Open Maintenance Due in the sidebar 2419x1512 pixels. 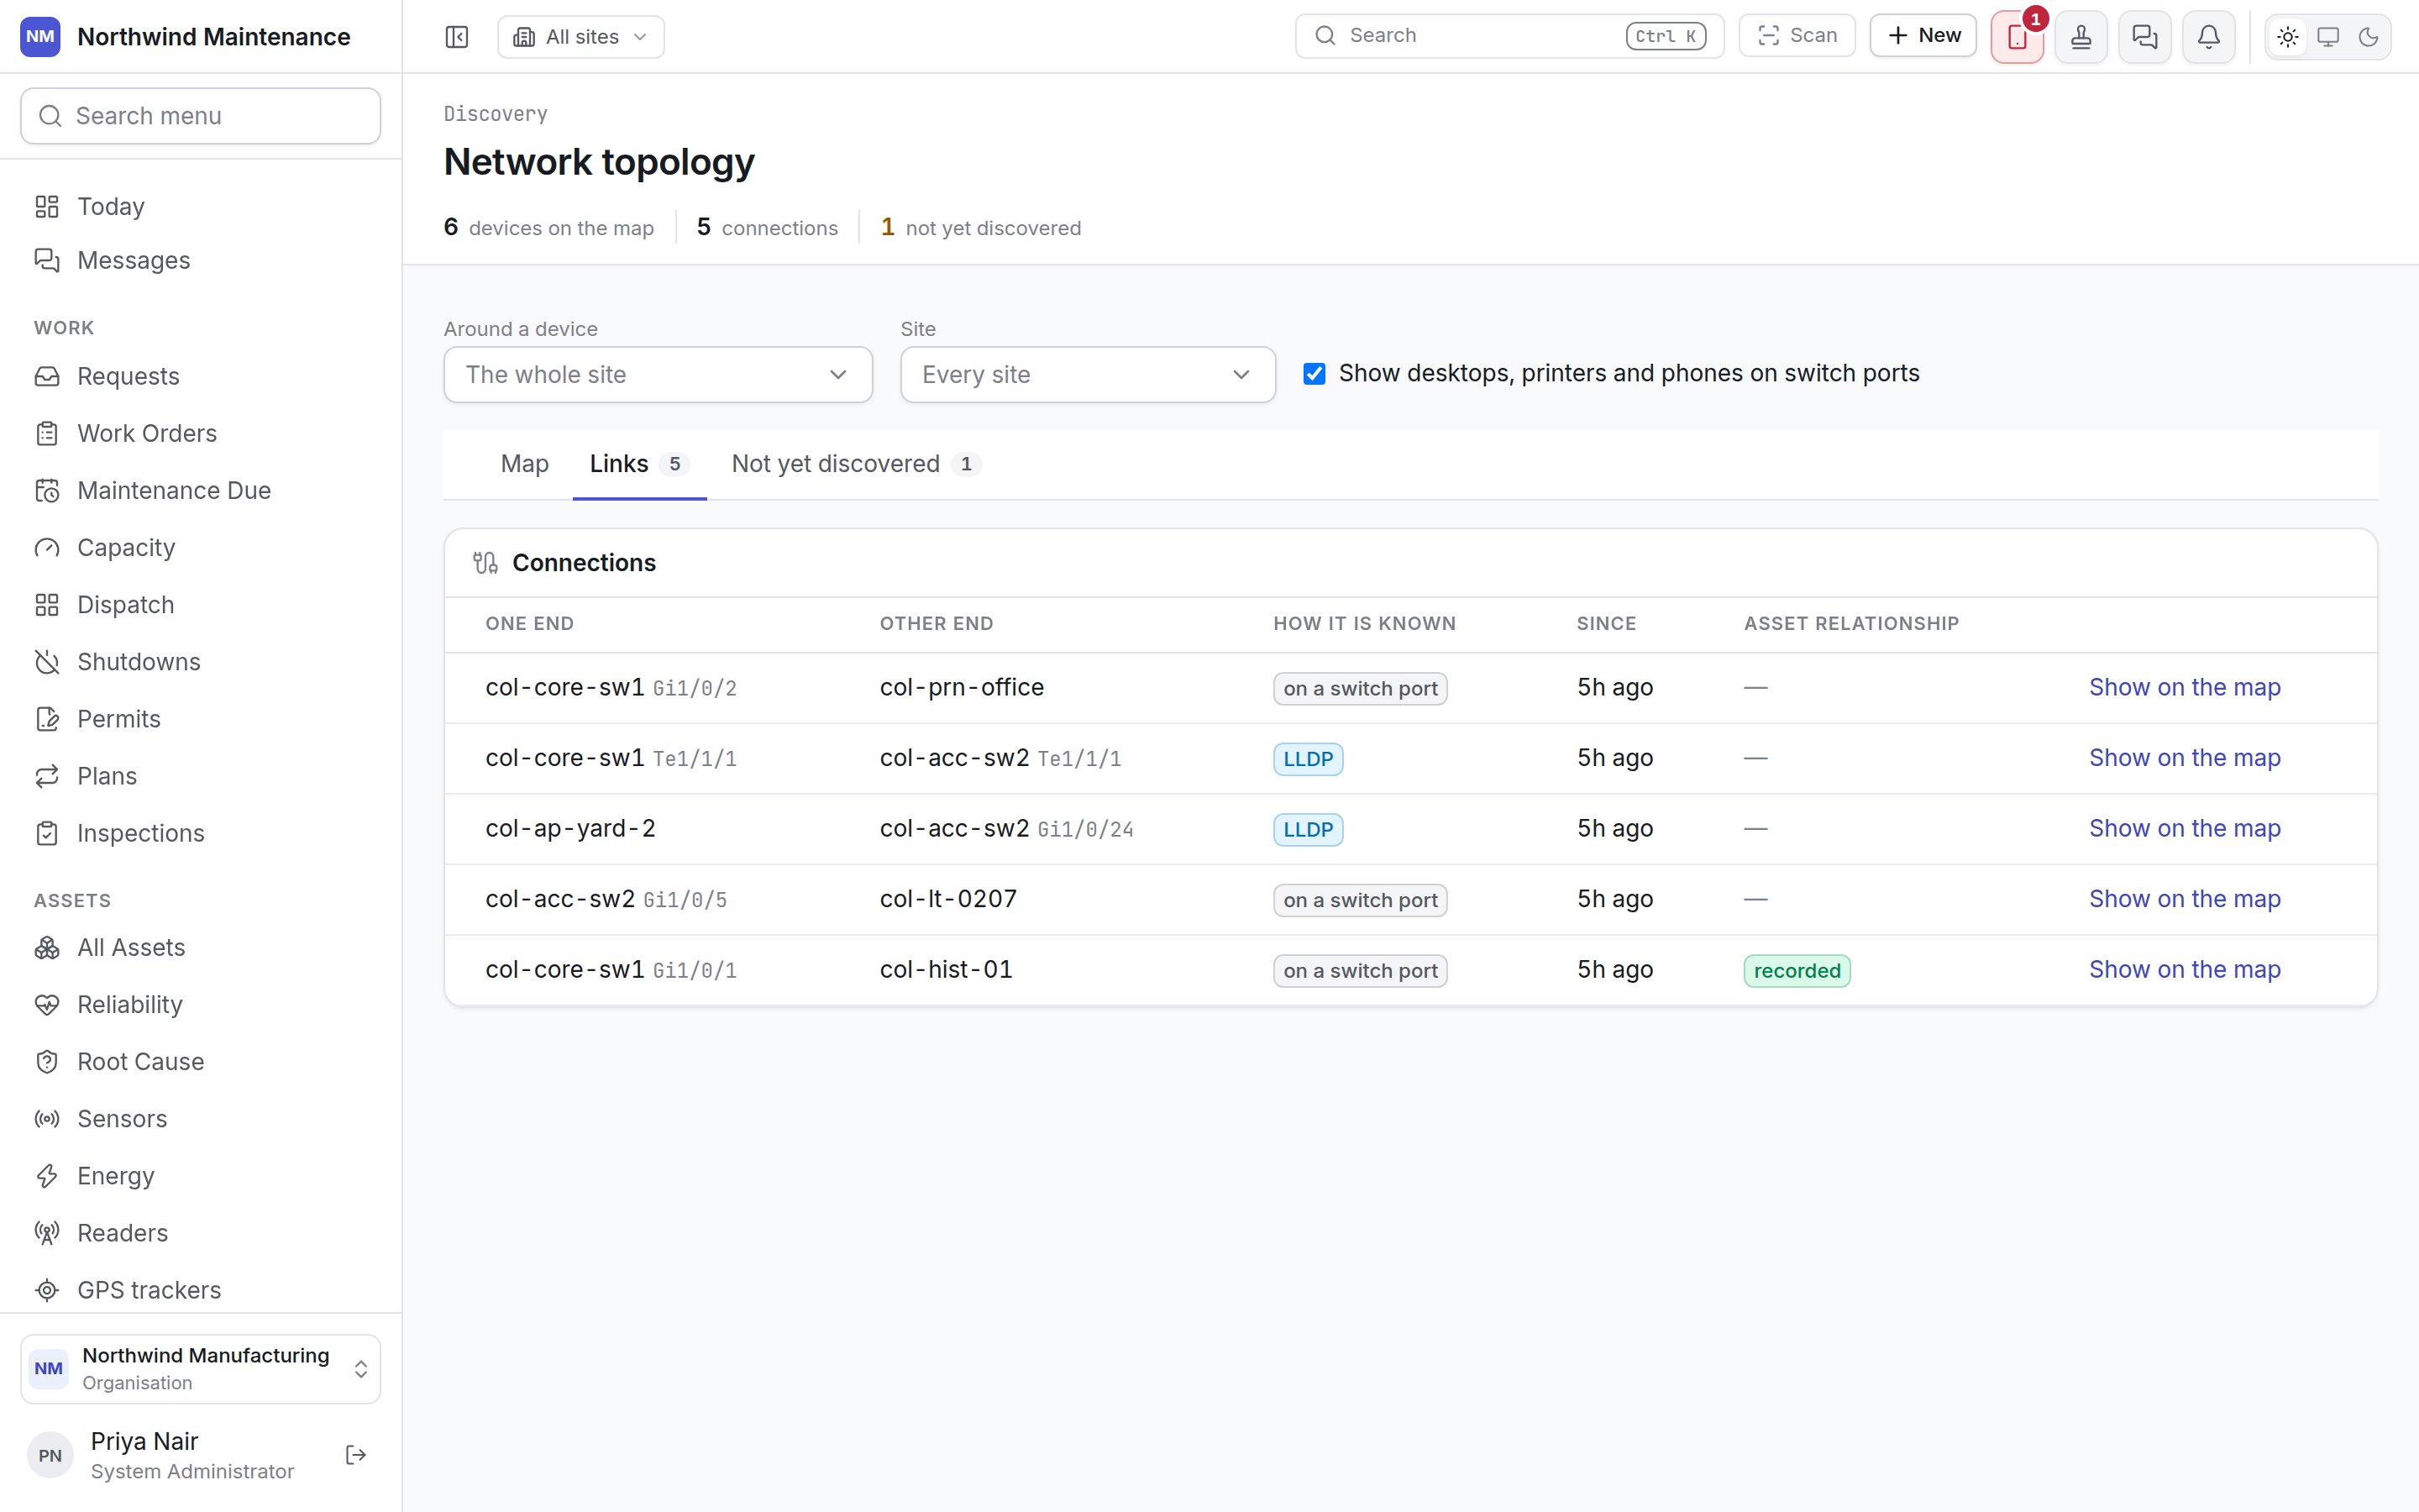point(201,491)
